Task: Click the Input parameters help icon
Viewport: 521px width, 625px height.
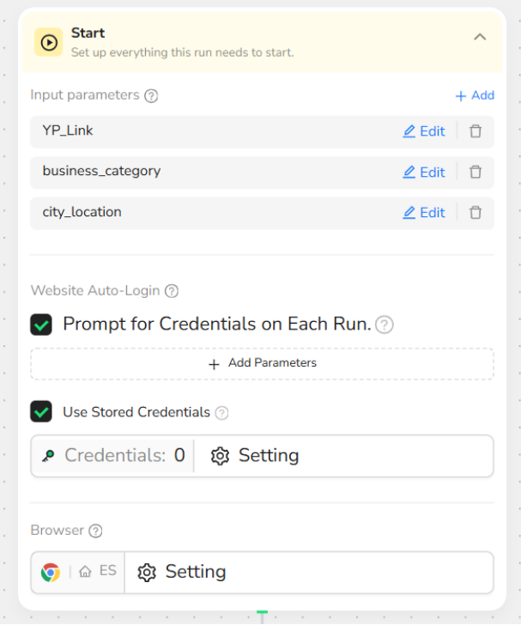Action: [x=151, y=96]
